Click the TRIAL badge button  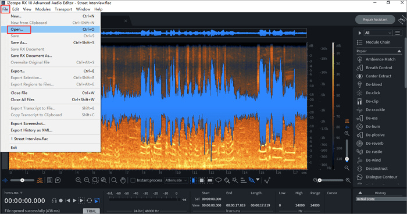(x=91, y=211)
